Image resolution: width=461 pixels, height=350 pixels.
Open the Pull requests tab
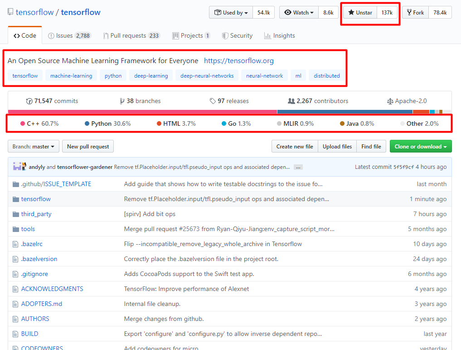[x=131, y=35]
